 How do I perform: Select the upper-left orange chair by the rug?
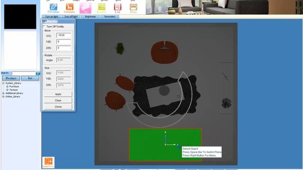125,83
